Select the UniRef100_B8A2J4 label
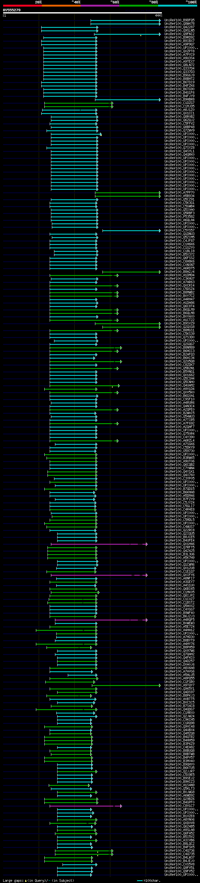Image resolution: width=200 pixels, height=883 pixels. [x=179, y=272]
